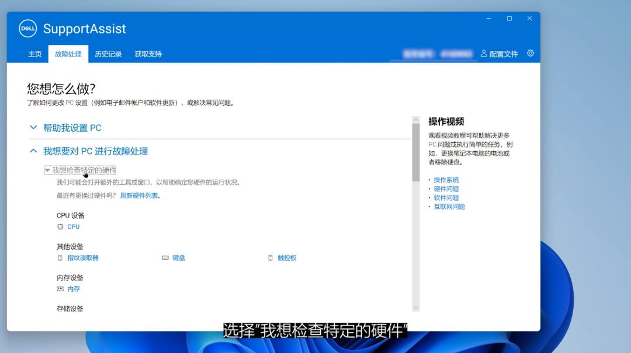Image resolution: width=631 pixels, height=353 pixels.
Task: Select the CPU device icon
Action: click(61, 227)
